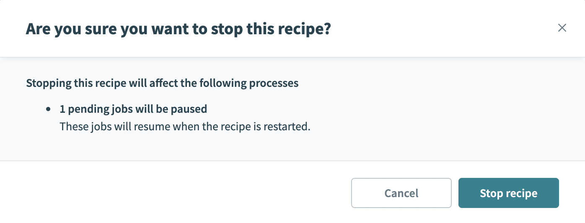Close the stop recipe confirmation dialog
Screen dimensions: 585x223
point(562,28)
